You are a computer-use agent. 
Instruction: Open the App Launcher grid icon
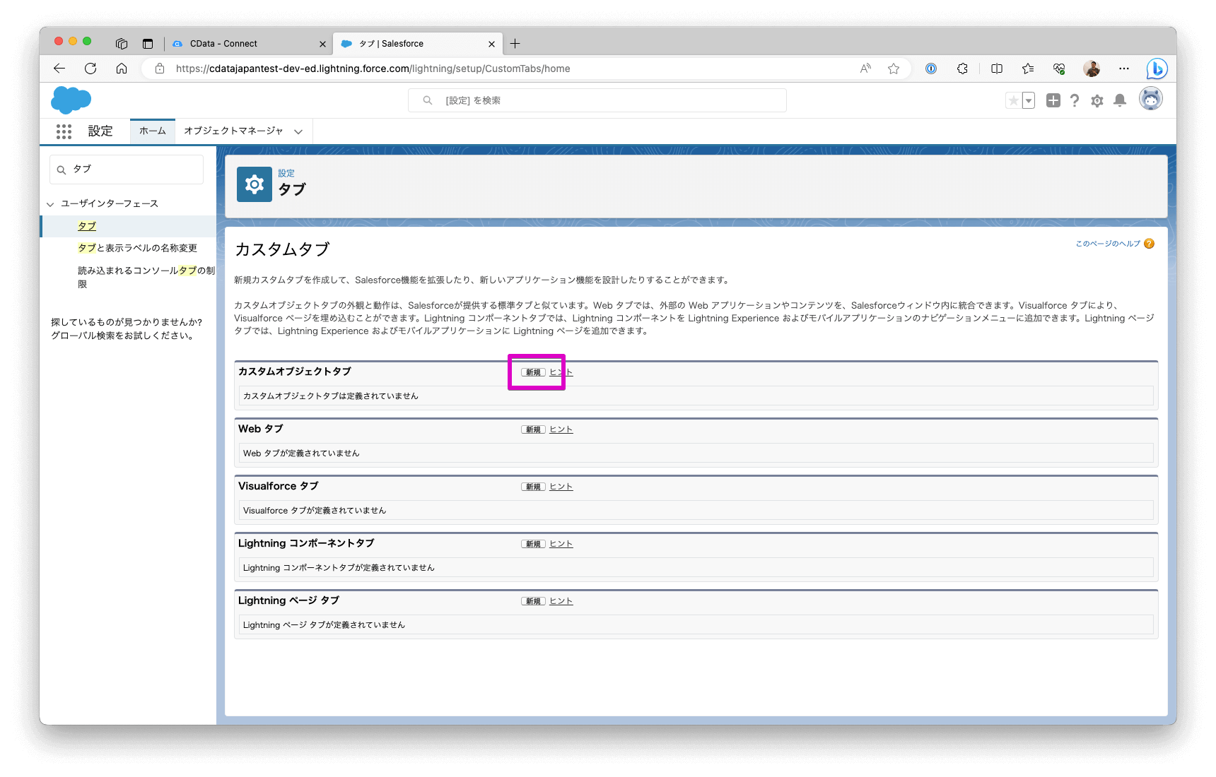click(64, 131)
